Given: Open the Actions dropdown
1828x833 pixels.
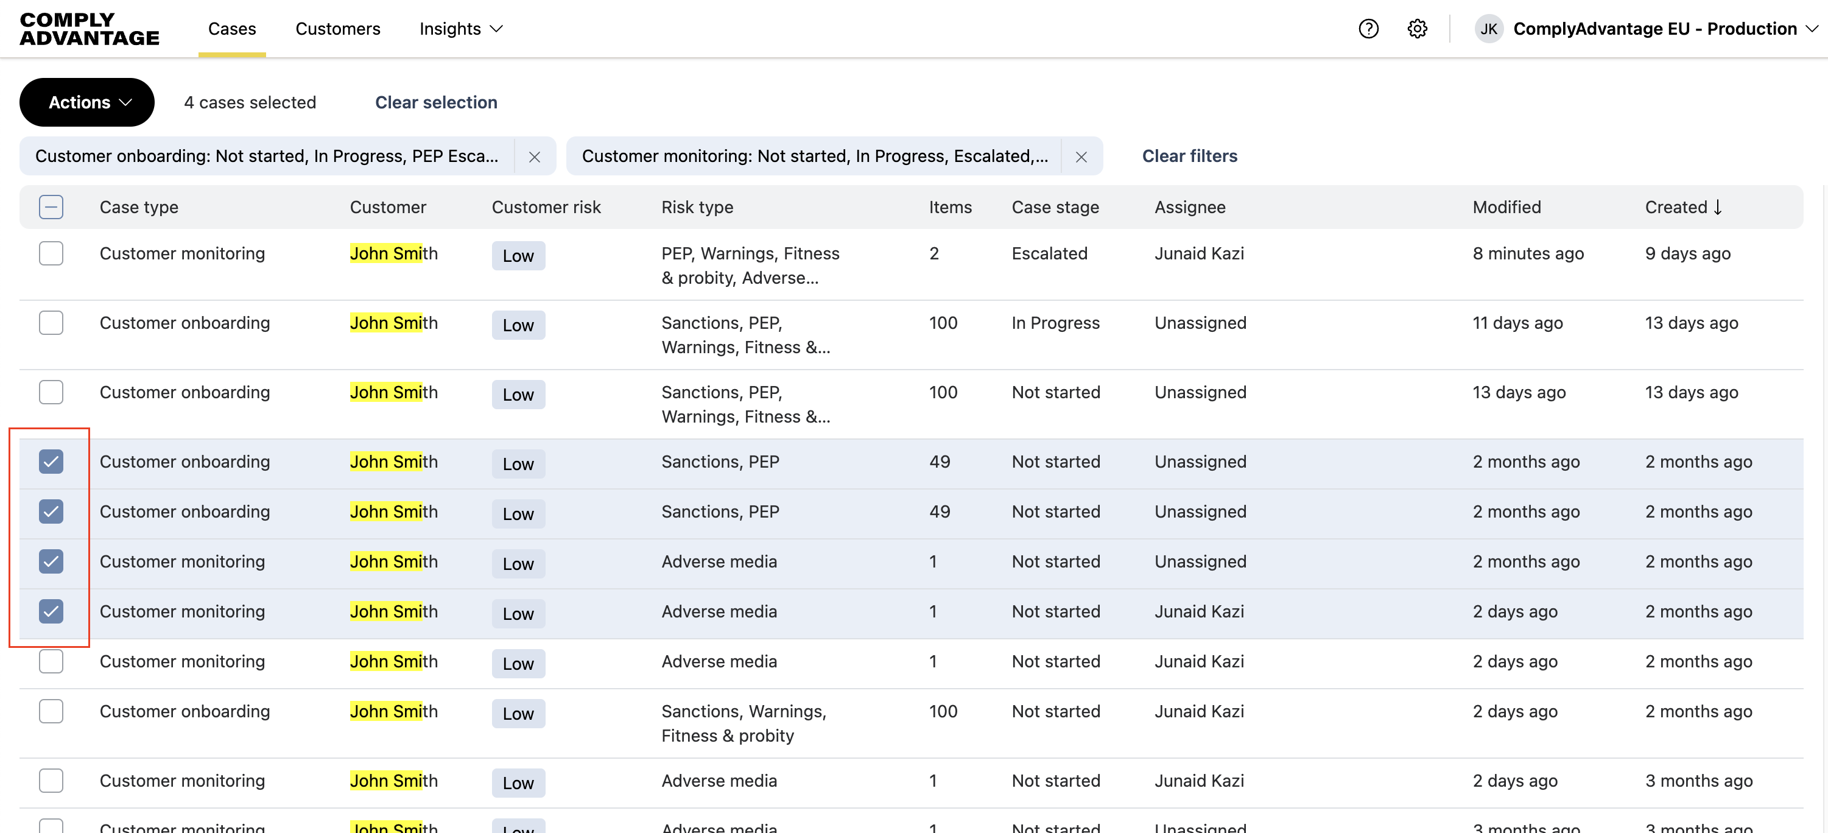Looking at the screenshot, I should tap(86, 102).
